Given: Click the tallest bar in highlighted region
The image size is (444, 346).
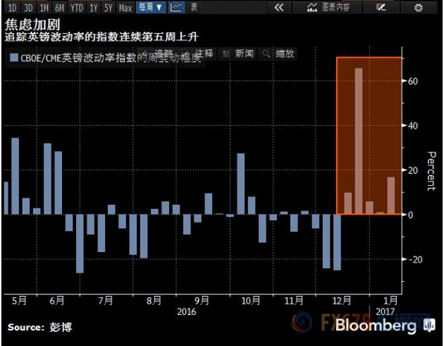Looking at the screenshot, I should 359,141.
